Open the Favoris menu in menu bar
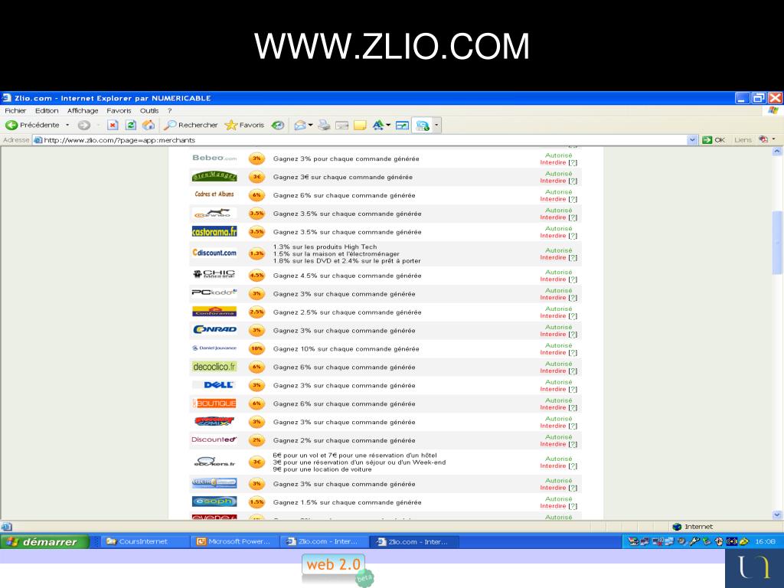Screen dimensions: 784x588 tap(119, 110)
